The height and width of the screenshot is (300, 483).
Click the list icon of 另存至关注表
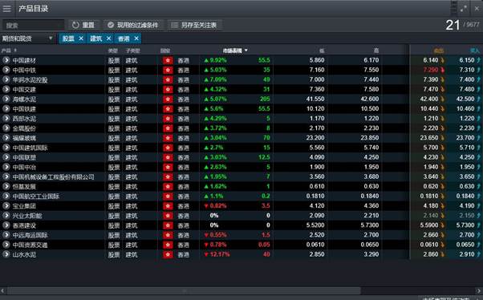pos(175,25)
